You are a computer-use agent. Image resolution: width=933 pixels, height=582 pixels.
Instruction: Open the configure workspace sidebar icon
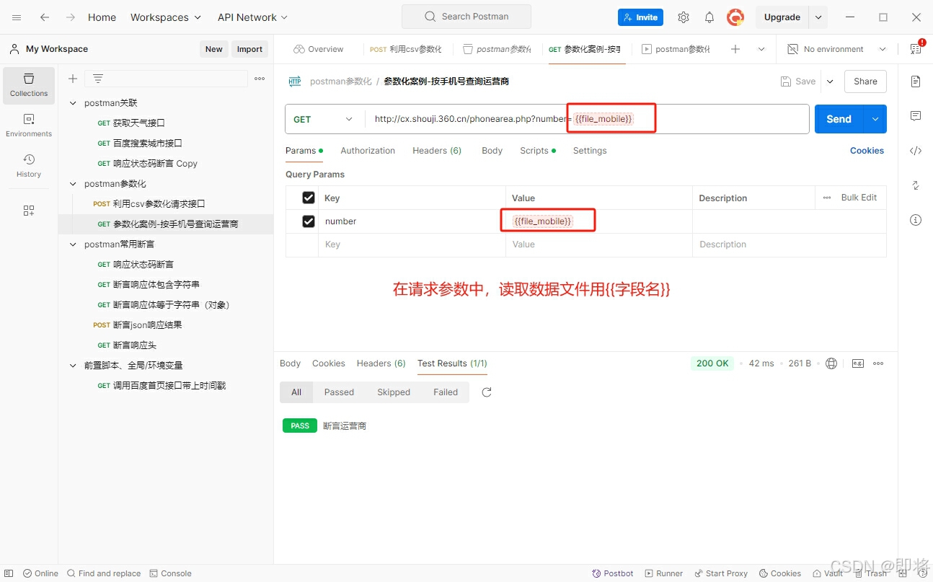coord(29,211)
